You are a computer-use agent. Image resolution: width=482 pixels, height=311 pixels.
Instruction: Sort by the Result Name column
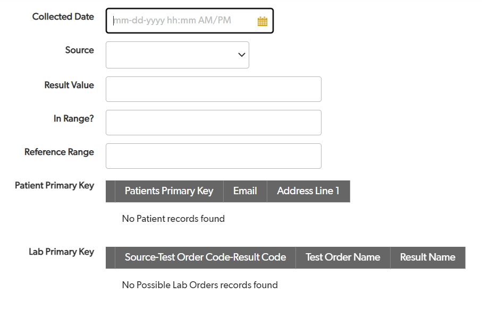428,257
